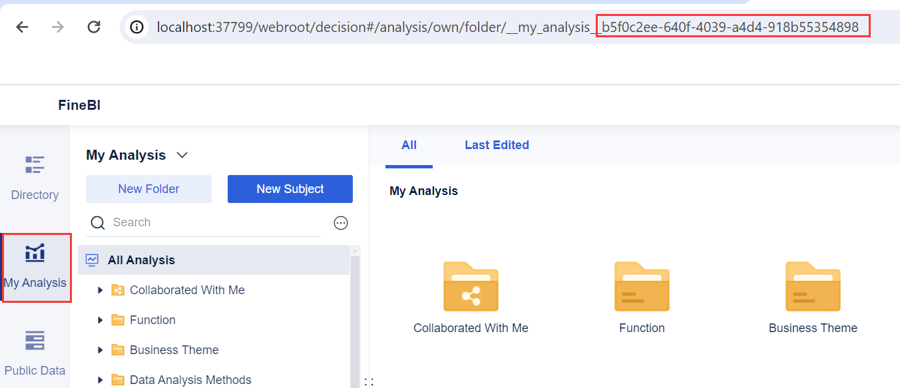
Task: Click the browser address bar URL
Action: click(508, 27)
